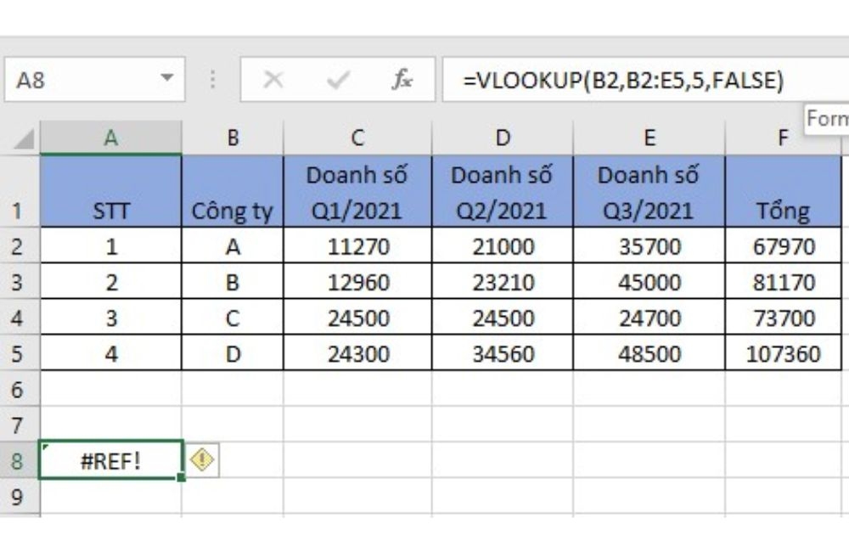Click the Công ty header cell
849x552 pixels.
233,191
